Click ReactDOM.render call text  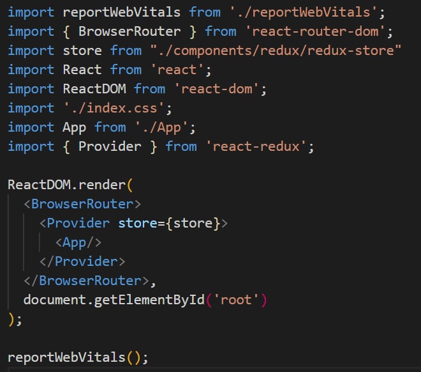pos(70,185)
